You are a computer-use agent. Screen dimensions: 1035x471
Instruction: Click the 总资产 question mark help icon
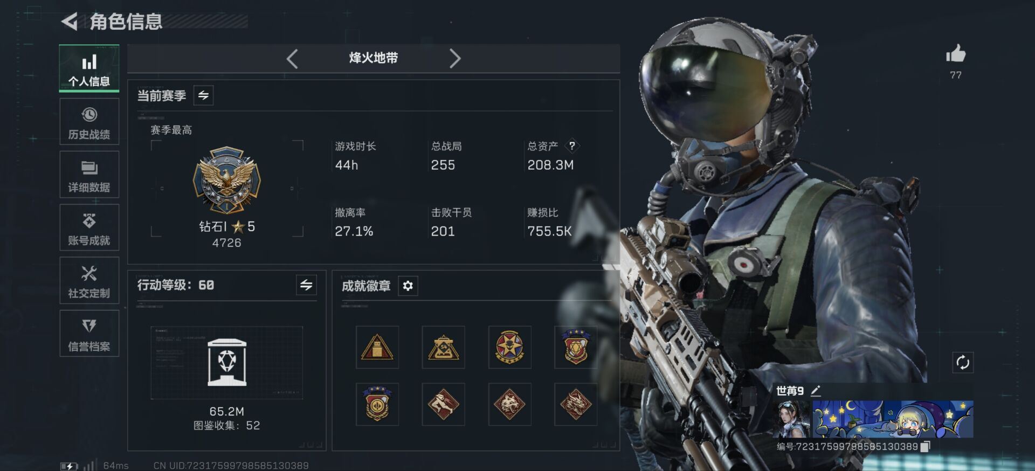[x=572, y=146]
